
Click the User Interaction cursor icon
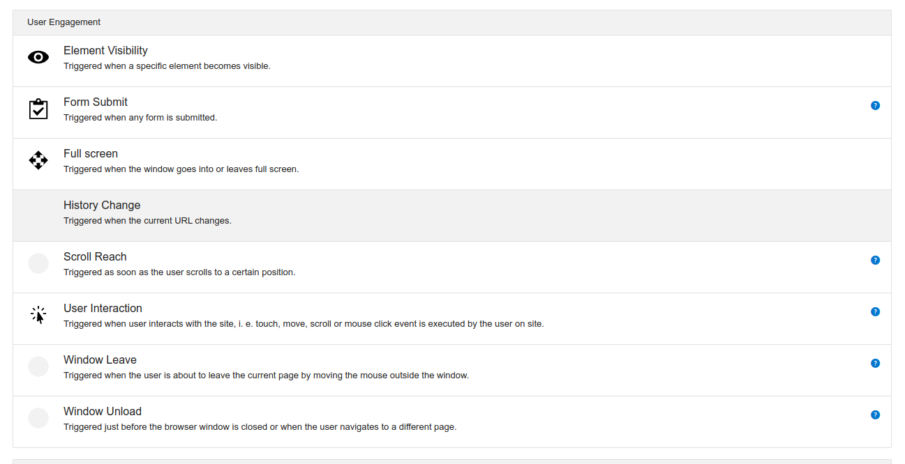pyautogui.click(x=38, y=316)
